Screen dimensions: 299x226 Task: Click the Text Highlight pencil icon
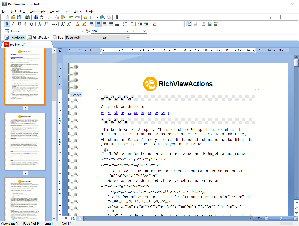[x=84, y=24]
